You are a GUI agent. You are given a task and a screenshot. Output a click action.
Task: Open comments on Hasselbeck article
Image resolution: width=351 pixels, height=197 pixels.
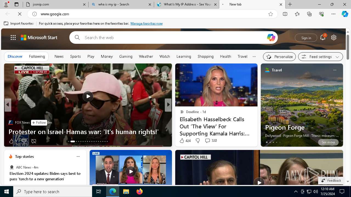pos(211,141)
